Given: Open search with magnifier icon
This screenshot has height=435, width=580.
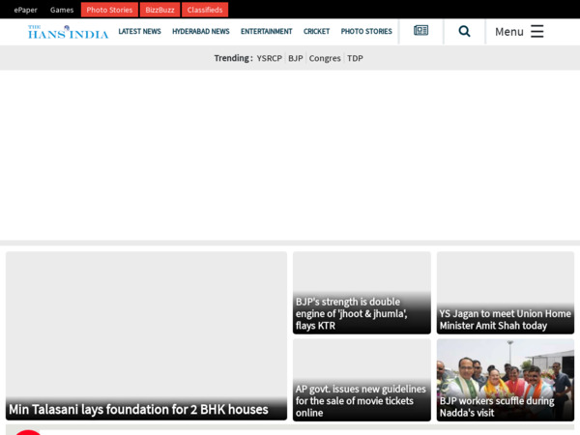Looking at the screenshot, I should (464, 31).
